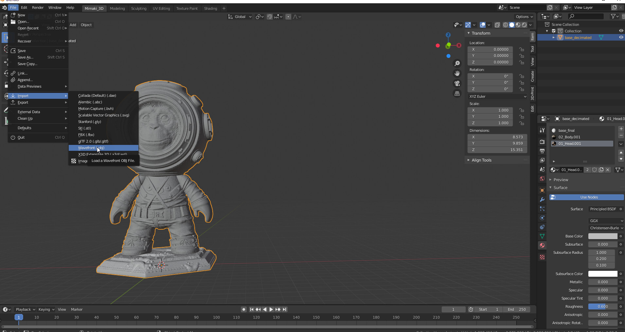Open the Modifiers wrench properties tab
This screenshot has width=625, height=332.
542,200
